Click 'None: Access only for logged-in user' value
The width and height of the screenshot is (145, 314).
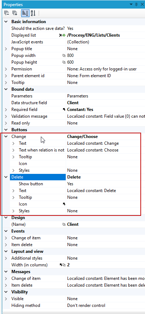click(102, 69)
